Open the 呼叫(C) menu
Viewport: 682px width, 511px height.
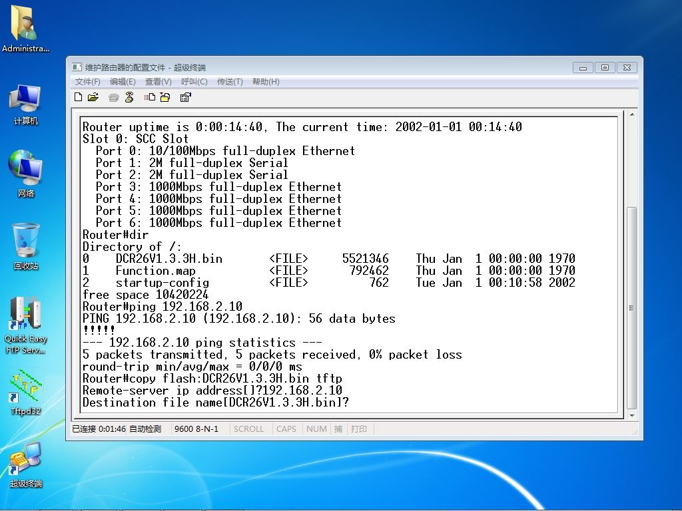coord(194,82)
